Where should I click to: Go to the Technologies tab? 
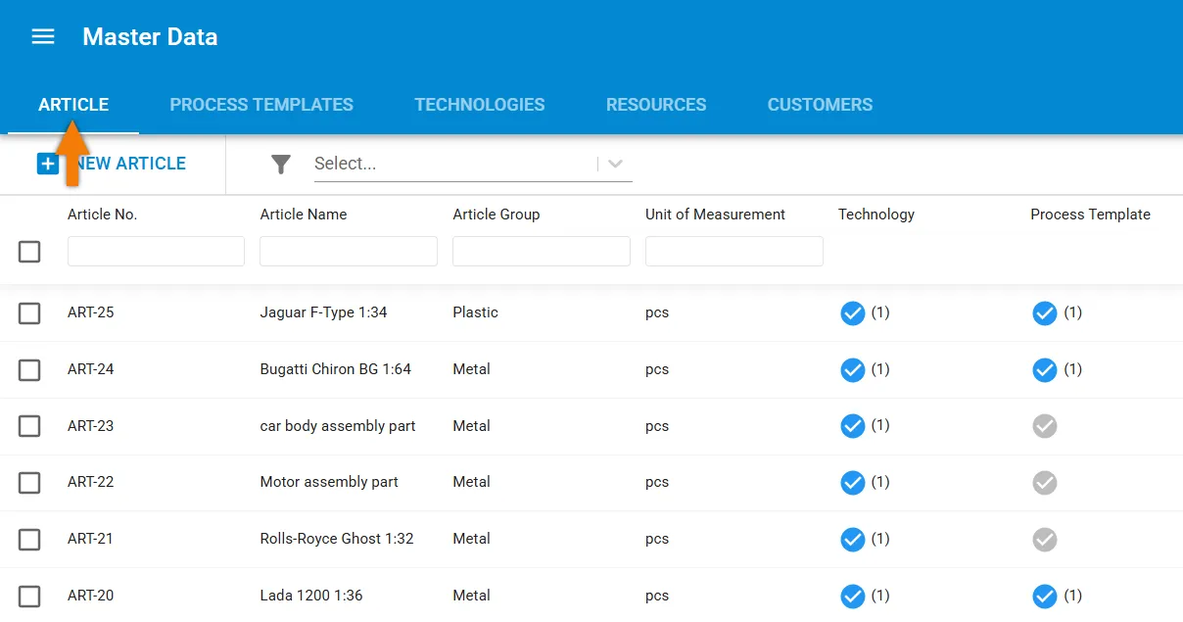(480, 105)
